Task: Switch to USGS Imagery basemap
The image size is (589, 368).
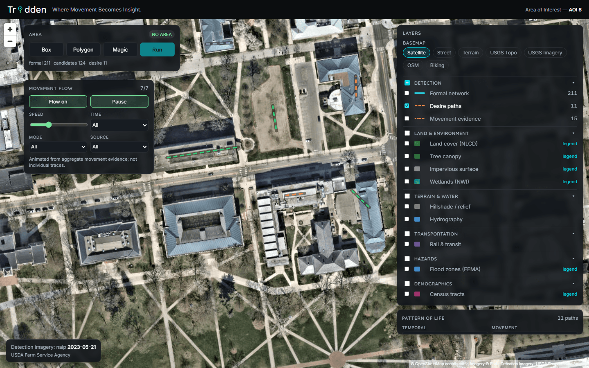Action: pyautogui.click(x=545, y=53)
